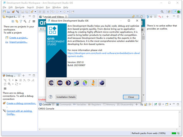Click the green progress indicator in status bar
This screenshot has height=137, width=183.
pyautogui.click(x=174, y=133)
